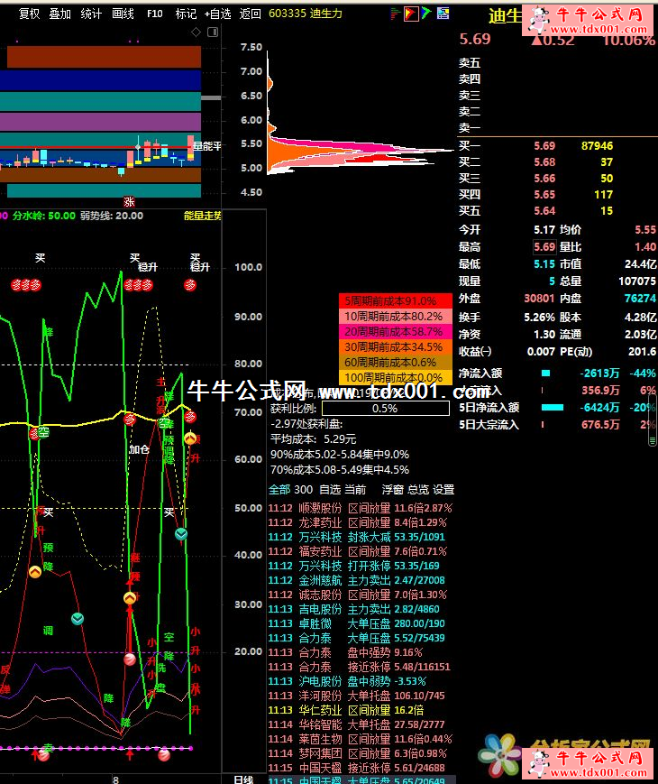Click 平均成本: 5.29元 text
The image size is (658, 784).
pos(314,439)
